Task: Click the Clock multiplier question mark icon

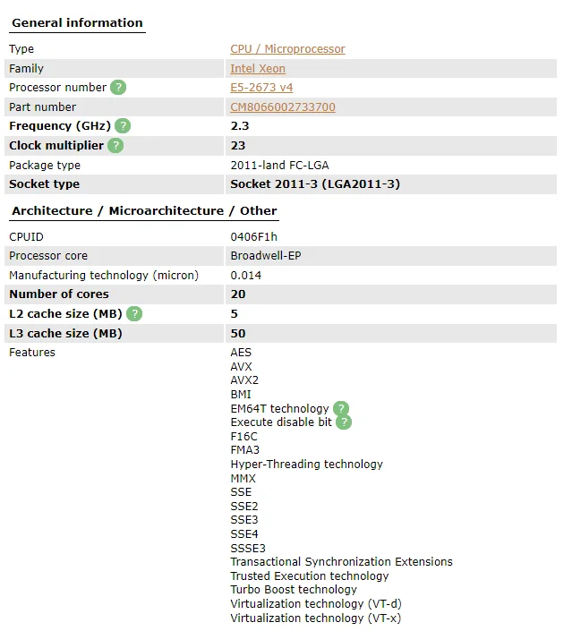Action: pos(115,146)
